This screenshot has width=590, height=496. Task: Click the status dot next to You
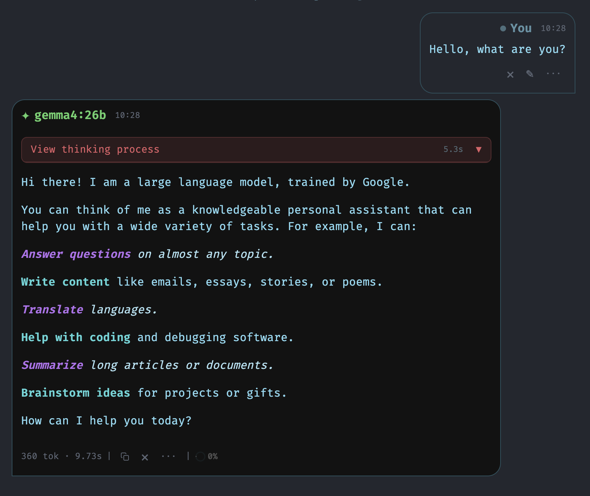[503, 28]
